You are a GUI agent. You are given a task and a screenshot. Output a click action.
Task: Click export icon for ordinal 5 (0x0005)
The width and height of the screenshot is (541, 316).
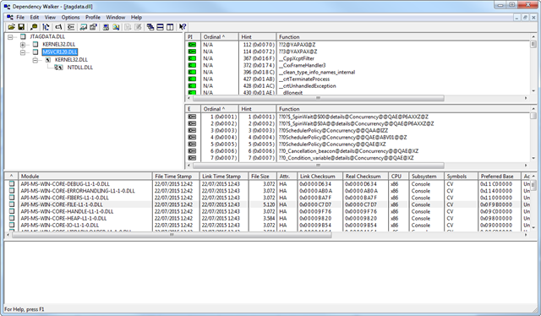pos(192,144)
